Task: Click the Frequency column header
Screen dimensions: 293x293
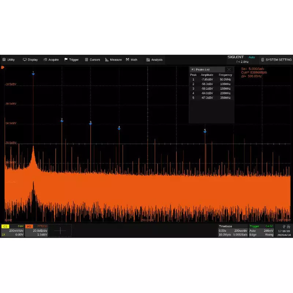Action: coord(225,75)
